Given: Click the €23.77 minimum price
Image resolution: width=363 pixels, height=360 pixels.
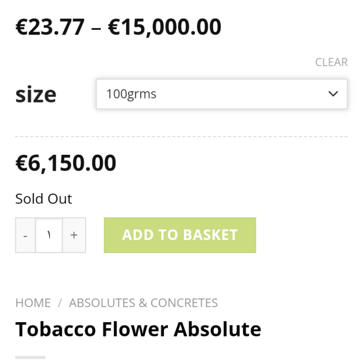Looking at the screenshot, I should coord(50,27).
